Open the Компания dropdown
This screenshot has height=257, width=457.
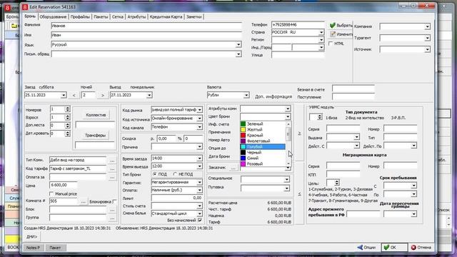(427, 26)
